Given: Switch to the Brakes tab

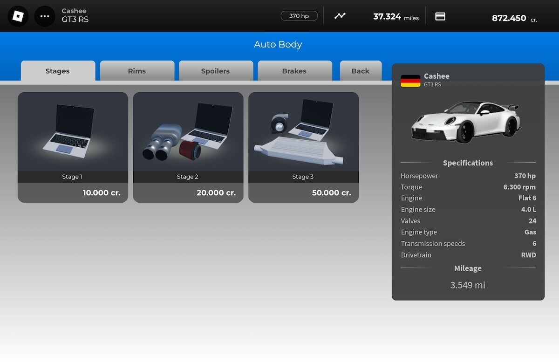Looking at the screenshot, I should [x=294, y=71].
